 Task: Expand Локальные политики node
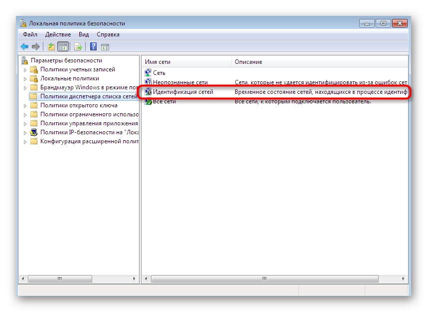coord(25,79)
